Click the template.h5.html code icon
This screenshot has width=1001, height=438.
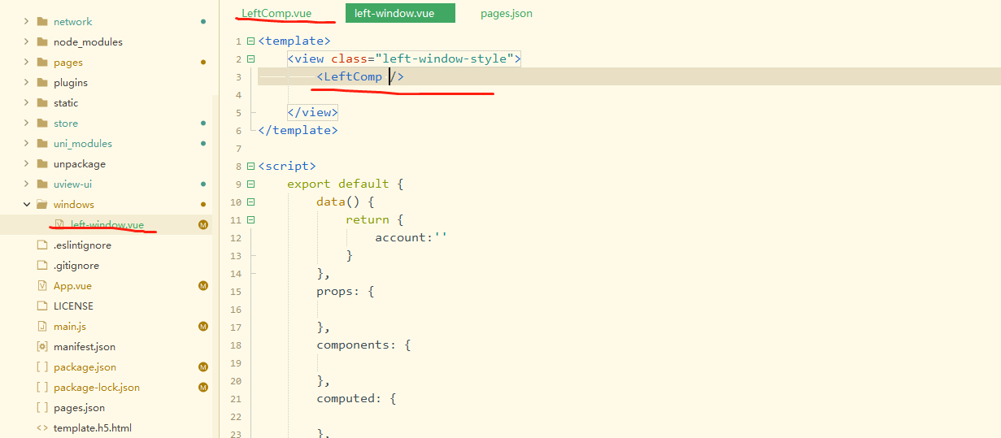(42, 428)
